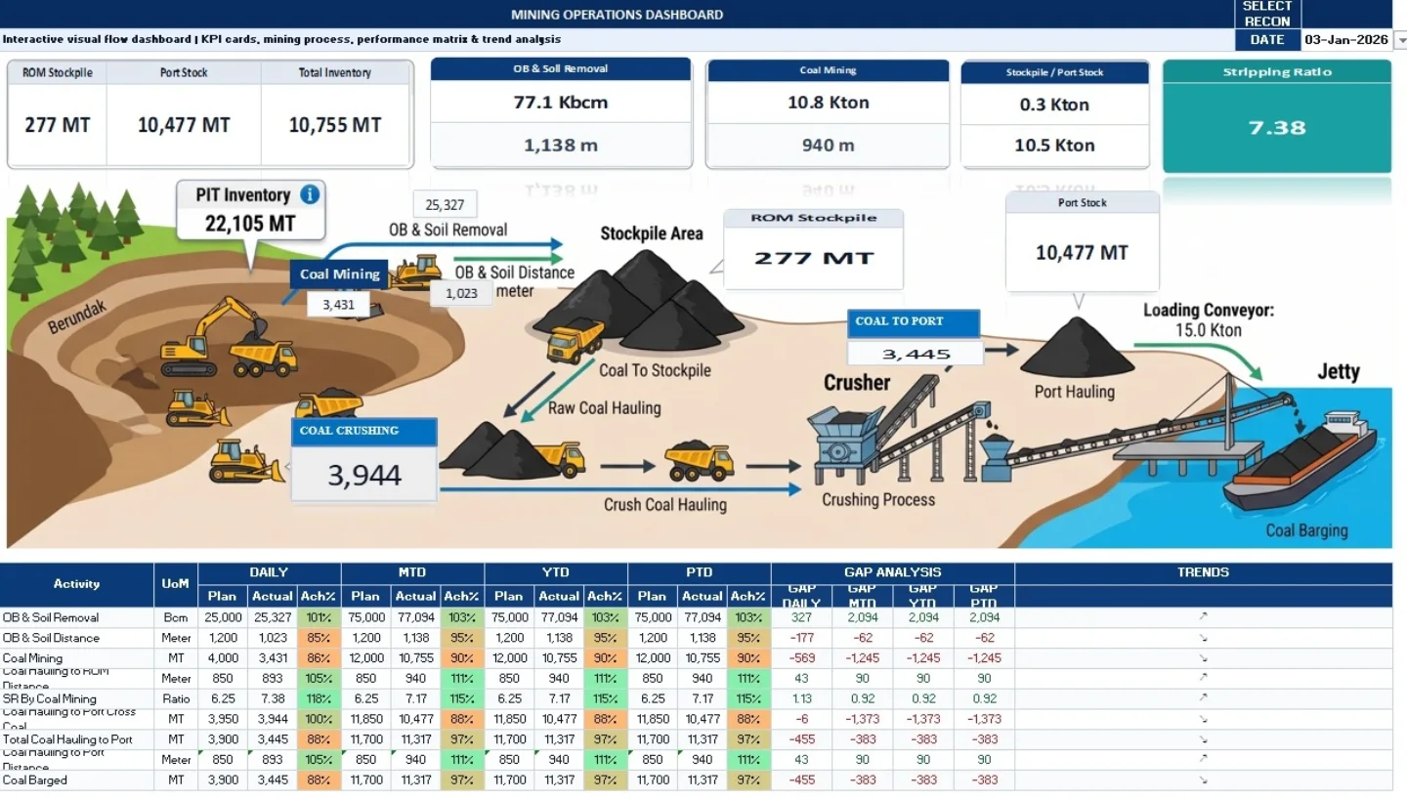Click the SELECT RECON header cell
This screenshot has height=800, width=1407.
coord(1266,14)
